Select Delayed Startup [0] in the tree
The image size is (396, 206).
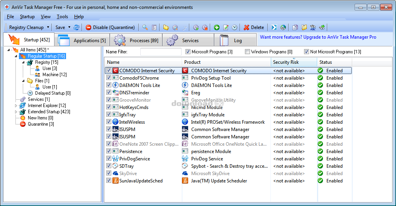(x=53, y=93)
